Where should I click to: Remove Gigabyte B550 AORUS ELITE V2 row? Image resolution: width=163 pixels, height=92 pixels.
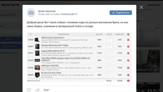(x=128, y=53)
